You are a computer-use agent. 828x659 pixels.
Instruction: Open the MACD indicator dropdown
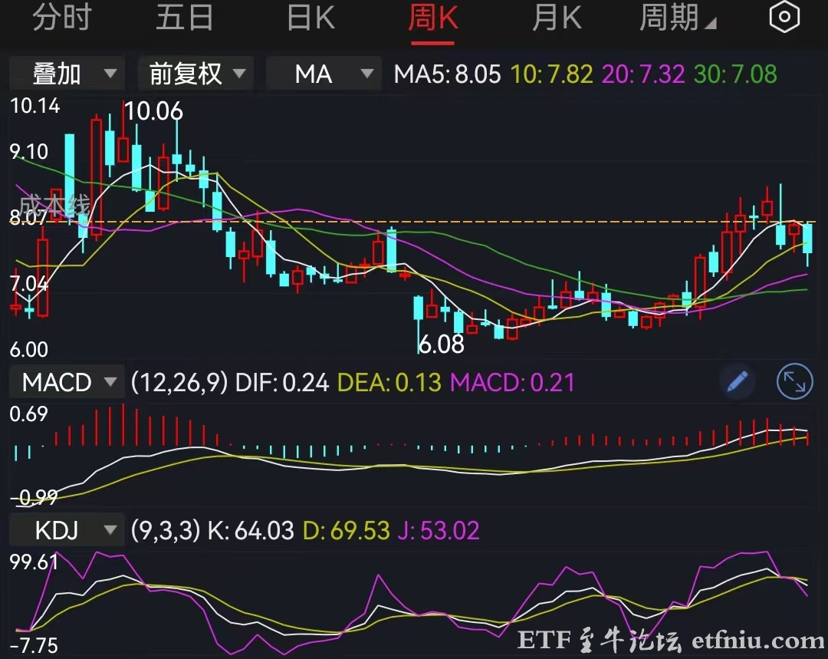point(66,381)
